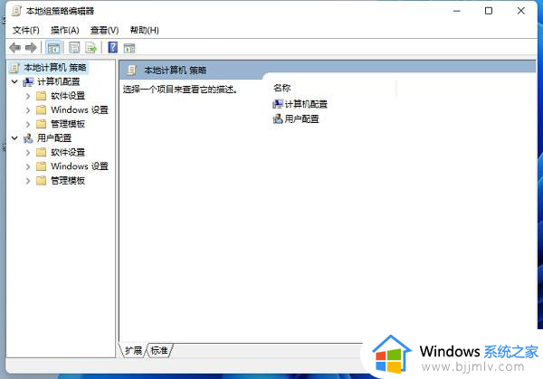Click folder icon of 软件设置 under 用户配置

tap(42, 152)
